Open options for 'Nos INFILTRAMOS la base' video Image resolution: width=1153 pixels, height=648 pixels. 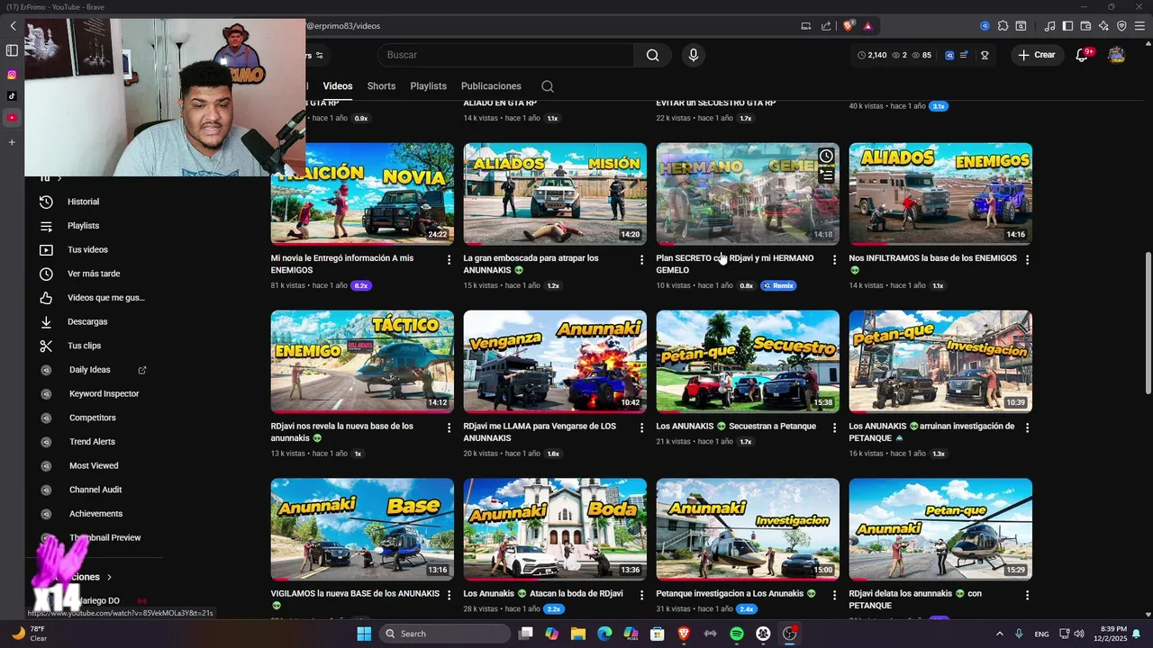coord(1027,259)
